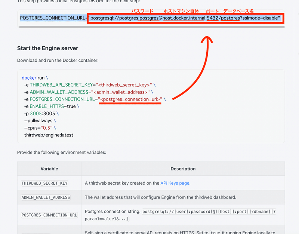Click the 'Start the Engine server' heading
This screenshot has height=234, width=299.
click(x=48, y=48)
